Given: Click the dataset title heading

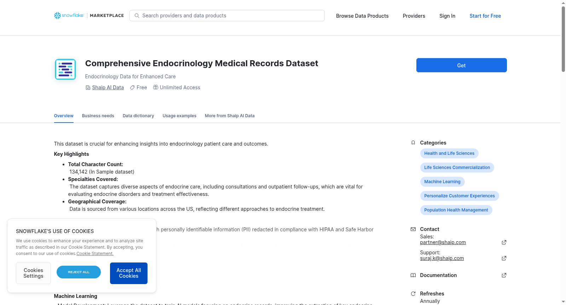Looking at the screenshot, I should [x=202, y=63].
